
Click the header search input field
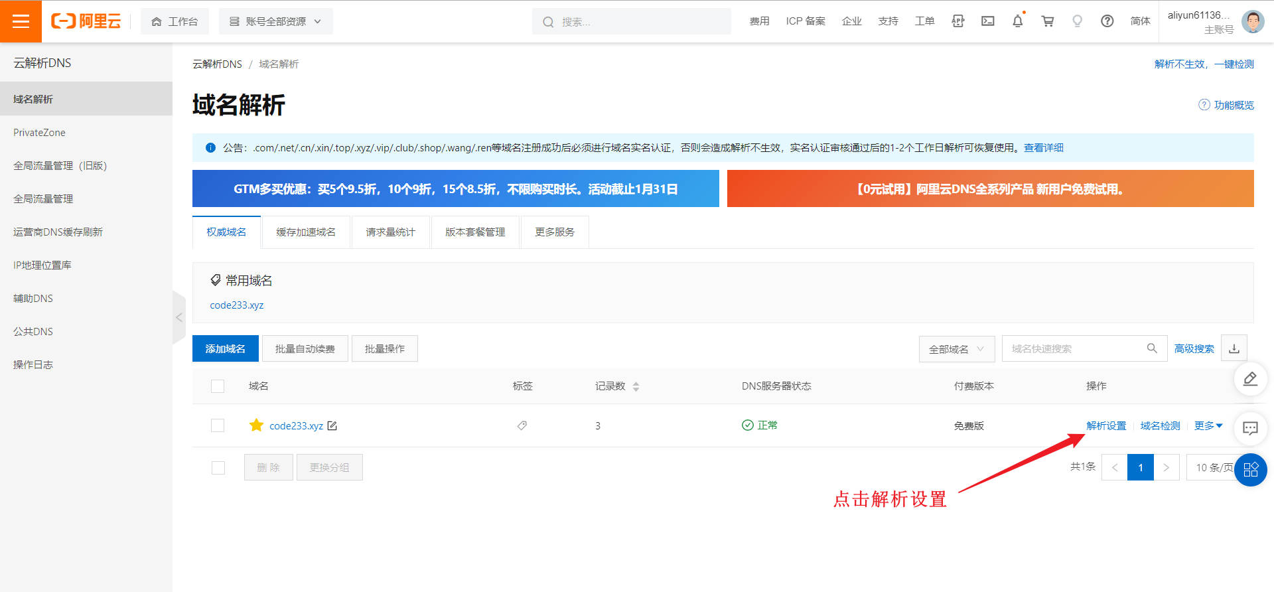(x=632, y=21)
